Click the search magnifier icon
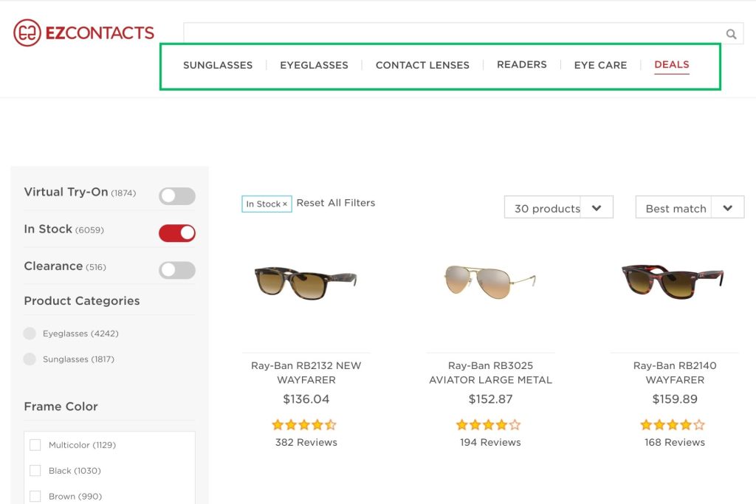The image size is (756, 504). [732, 34]
